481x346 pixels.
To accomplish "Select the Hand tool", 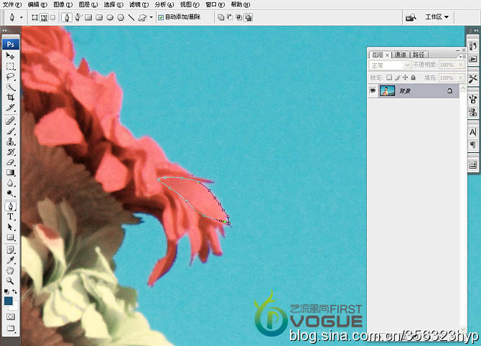I will tap(10, 270).
